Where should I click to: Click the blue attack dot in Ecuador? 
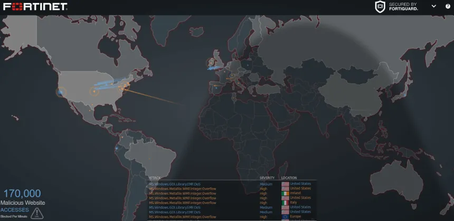click(x=117, y=148)
